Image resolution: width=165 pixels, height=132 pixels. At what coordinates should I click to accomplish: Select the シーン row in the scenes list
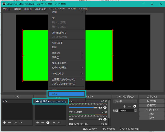point(17,101)
